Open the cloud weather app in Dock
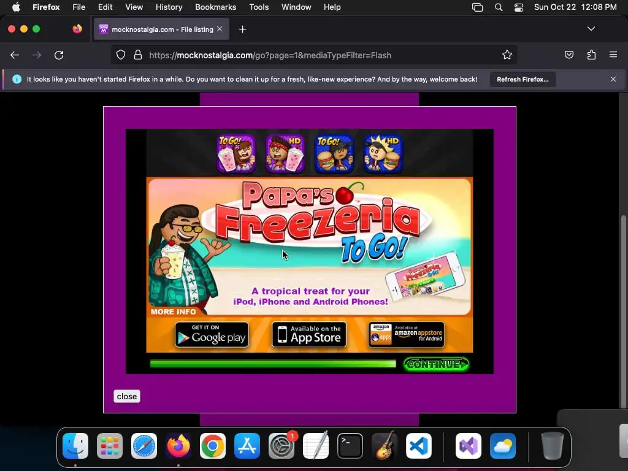This screenshot has width=628, height=471. coord(503,446)
